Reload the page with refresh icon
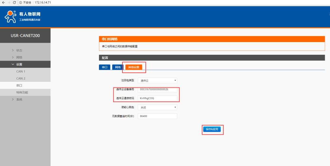Viewport: 330px width, 166px height. 14,3
